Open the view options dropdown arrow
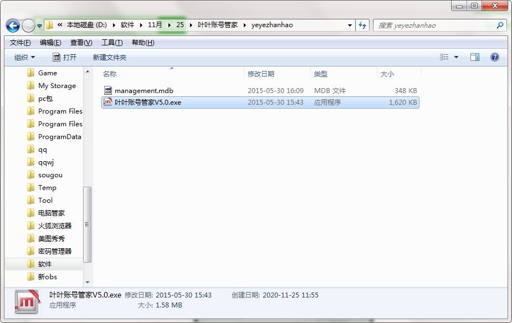The image size is (512, 323). (457, 57)
